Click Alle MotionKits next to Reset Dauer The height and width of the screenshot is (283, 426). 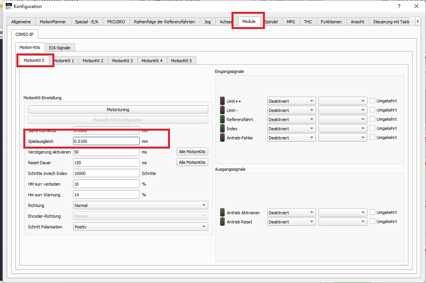(x=192, y=162)
